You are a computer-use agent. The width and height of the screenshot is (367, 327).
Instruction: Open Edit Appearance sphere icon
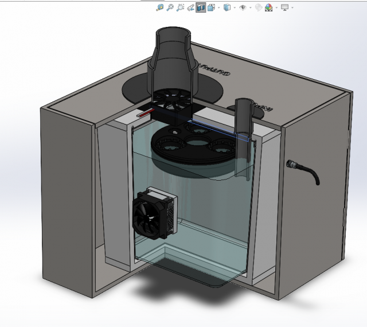click(x=259, y=7)
